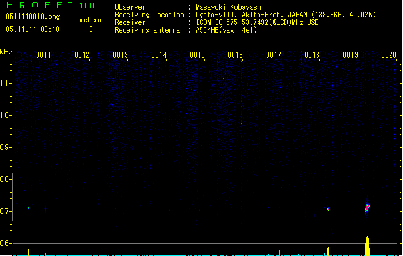The height and width of the screenshot is (256, 403).
Task: Click the yellow power spike below 0018
Action: click(x=328, y=252)
